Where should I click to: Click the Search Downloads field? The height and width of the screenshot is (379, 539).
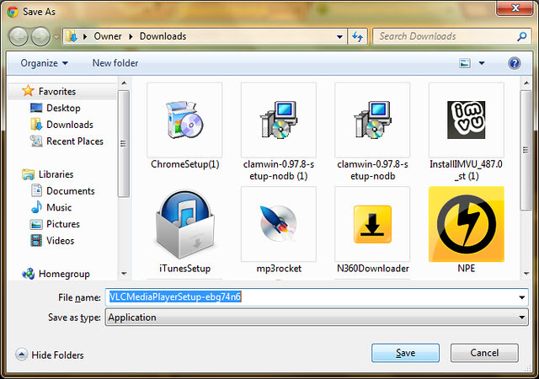451,36
